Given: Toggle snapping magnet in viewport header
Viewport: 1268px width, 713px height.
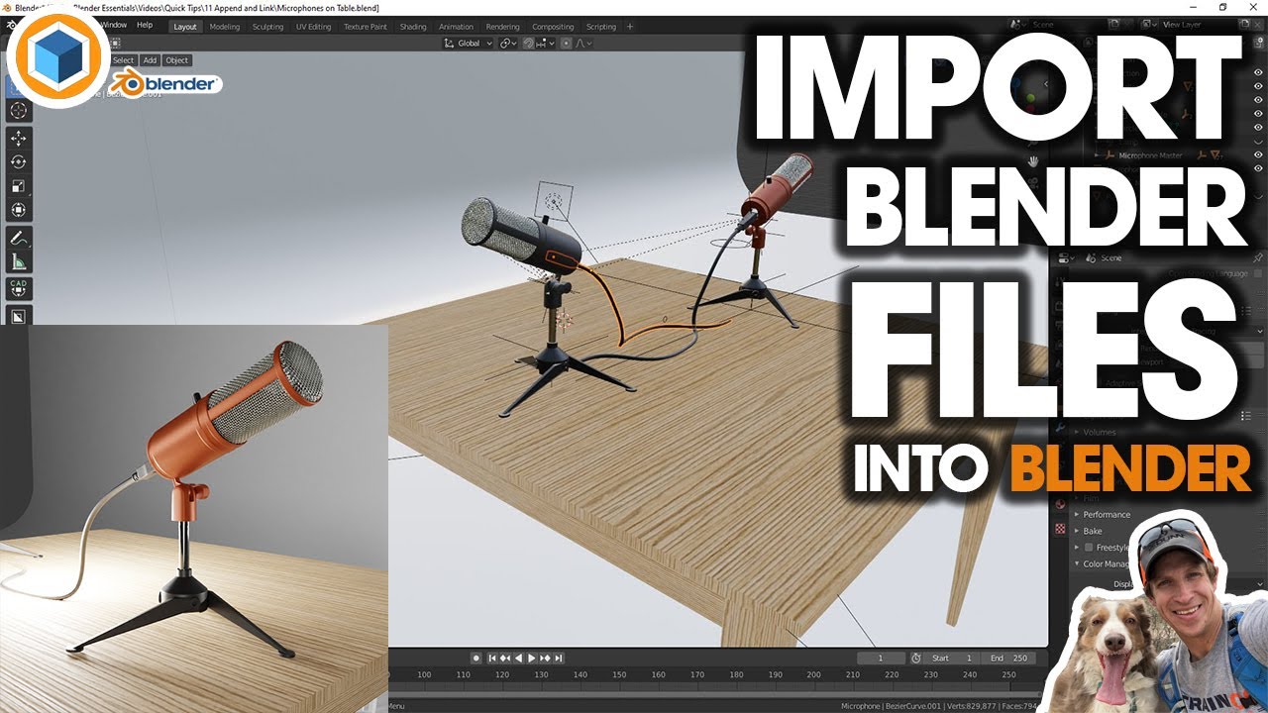Looking at the screenshot, I should coord(529,43).
